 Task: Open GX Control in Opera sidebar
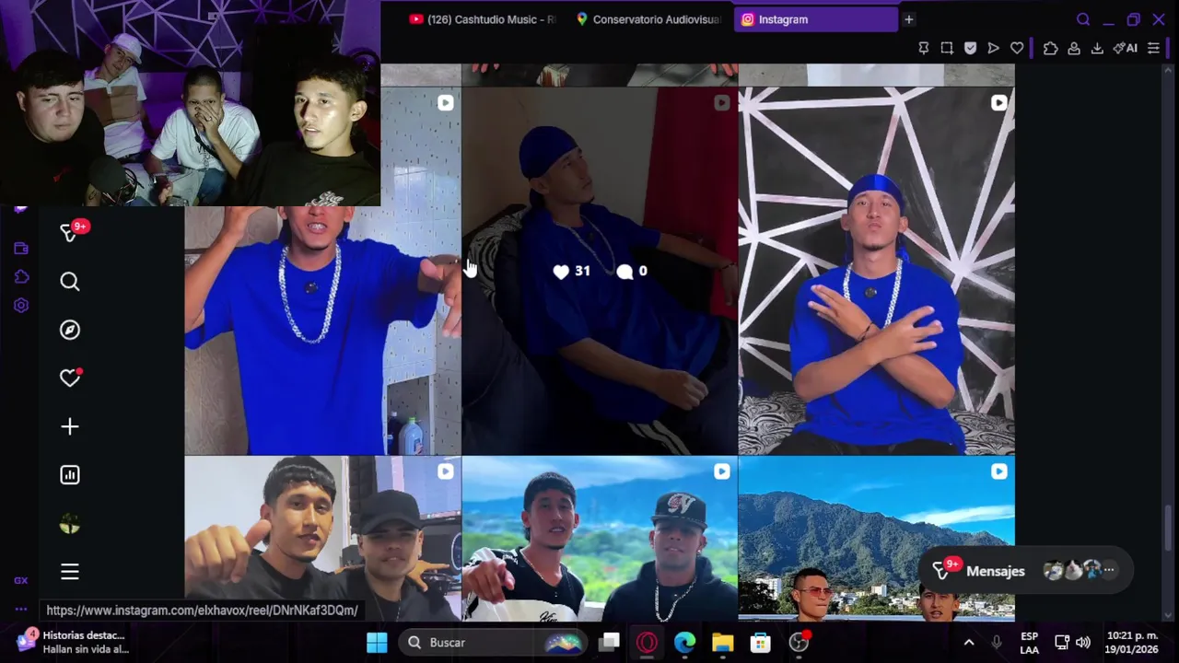21,580
